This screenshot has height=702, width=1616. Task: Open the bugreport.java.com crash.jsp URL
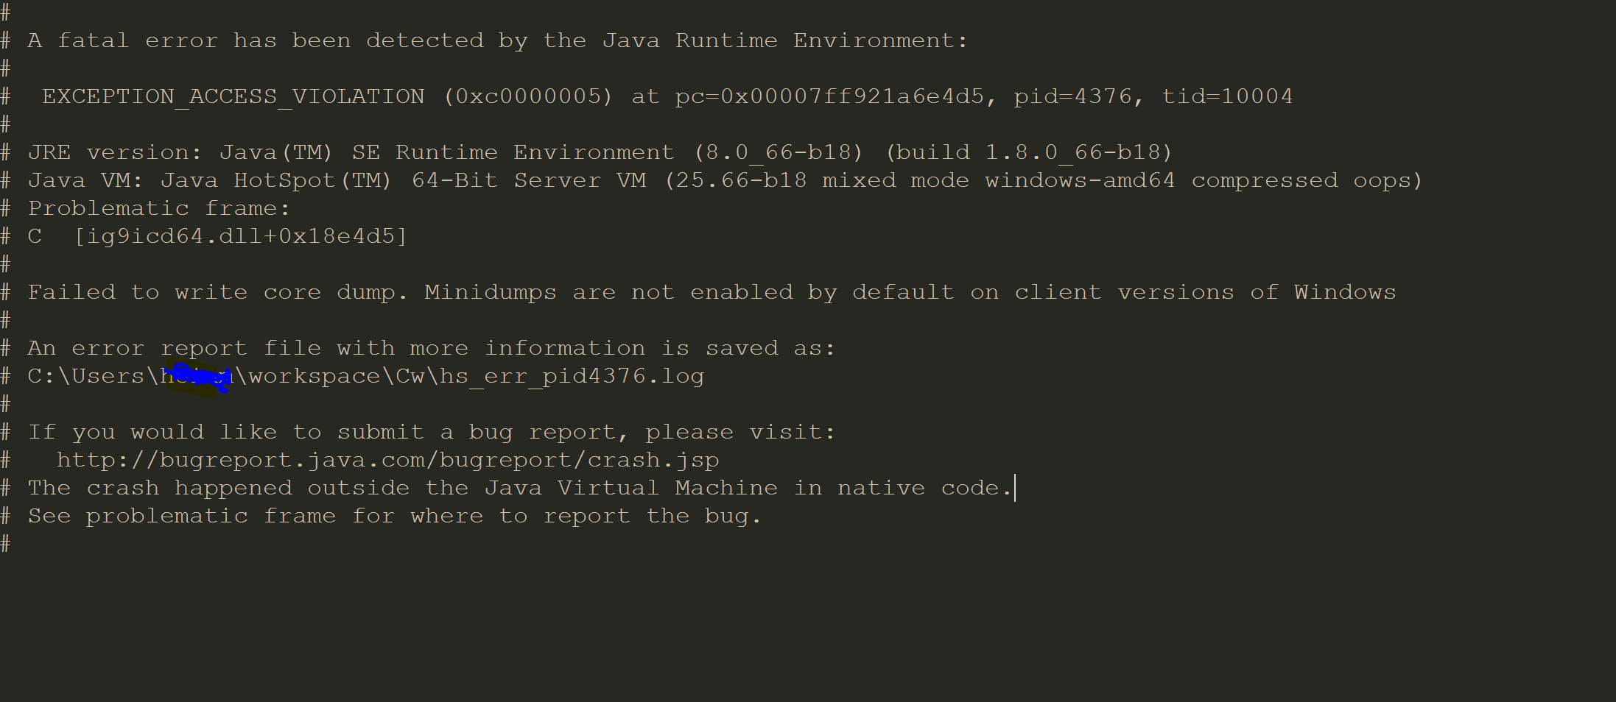pos(387,460)
